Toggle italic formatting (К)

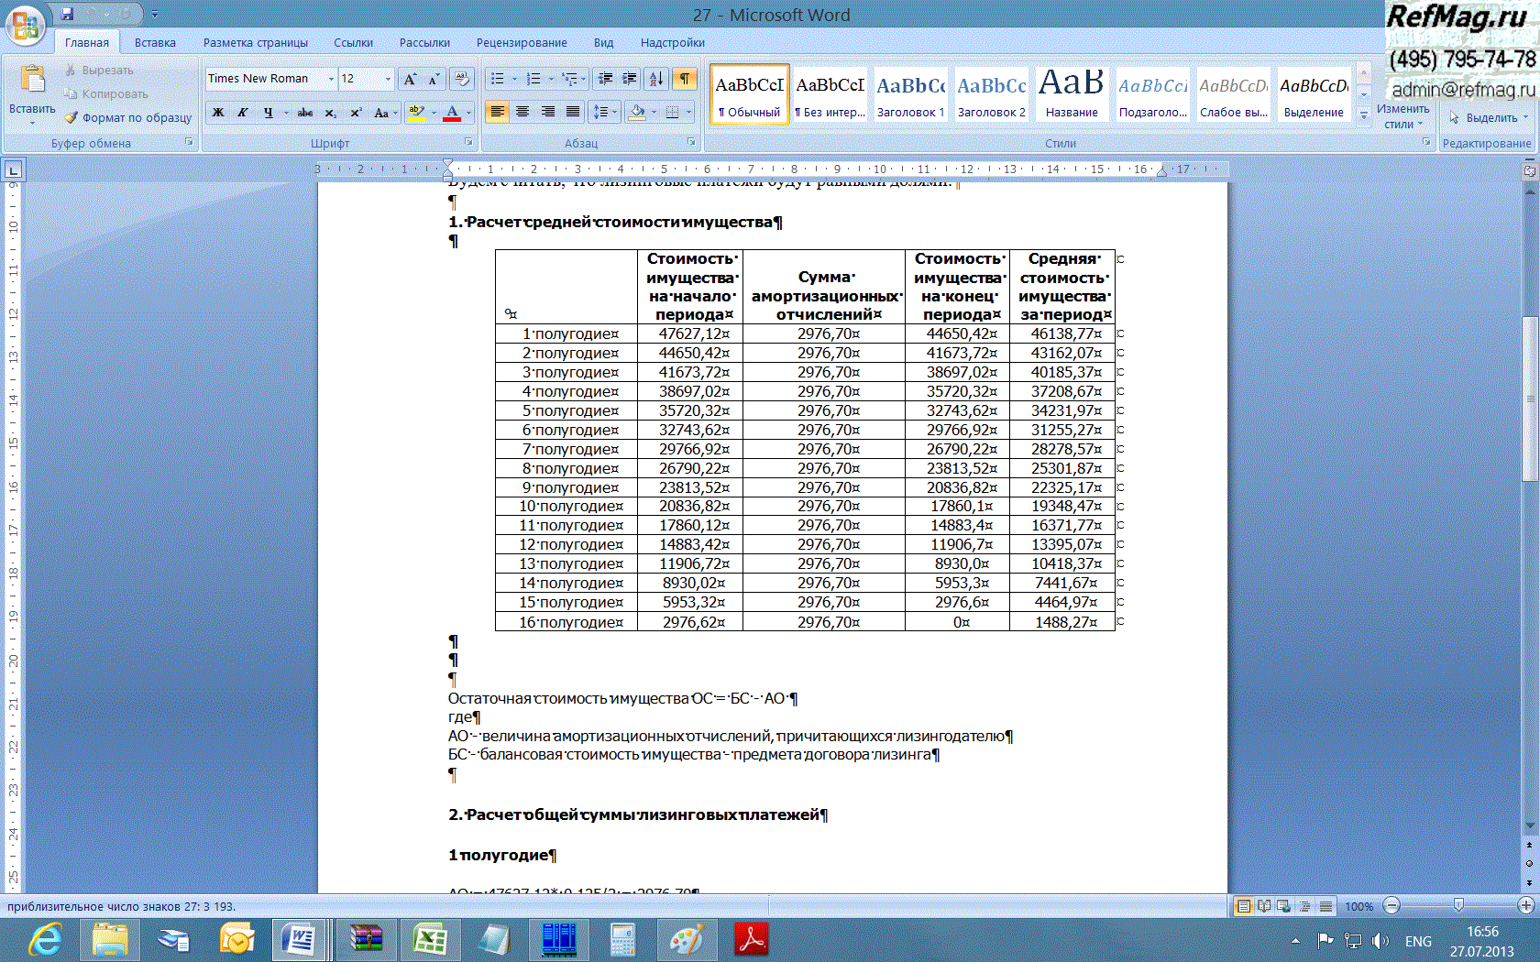(243, 113)
